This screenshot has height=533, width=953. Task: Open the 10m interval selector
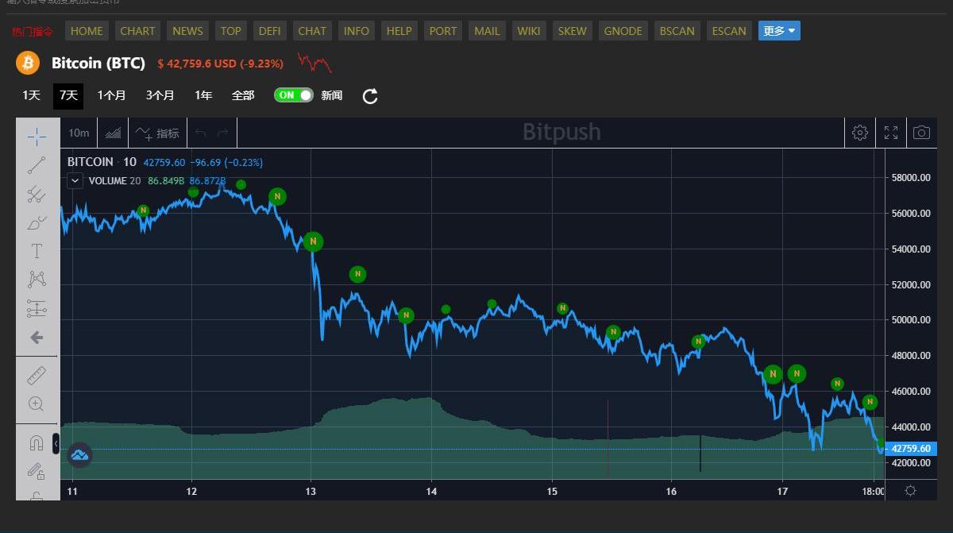[x=79, y=133]
